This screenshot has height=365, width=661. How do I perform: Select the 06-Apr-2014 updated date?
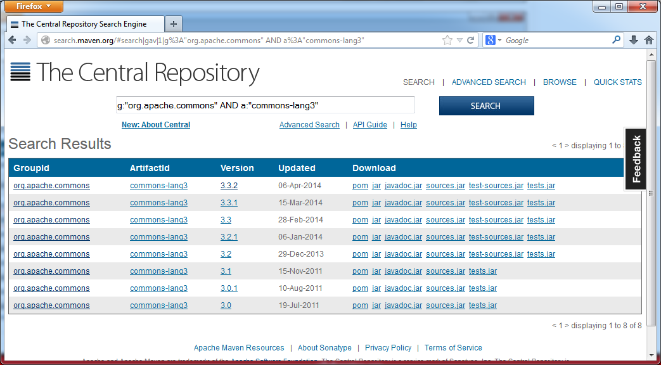point(300,186)
